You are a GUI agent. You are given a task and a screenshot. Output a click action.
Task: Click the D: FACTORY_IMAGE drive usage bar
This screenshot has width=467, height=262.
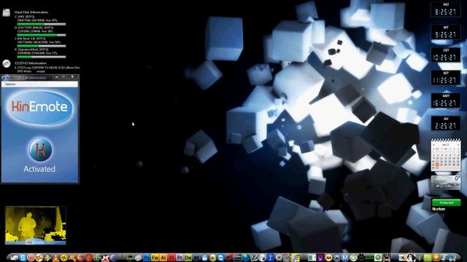[x=42, y=35]
